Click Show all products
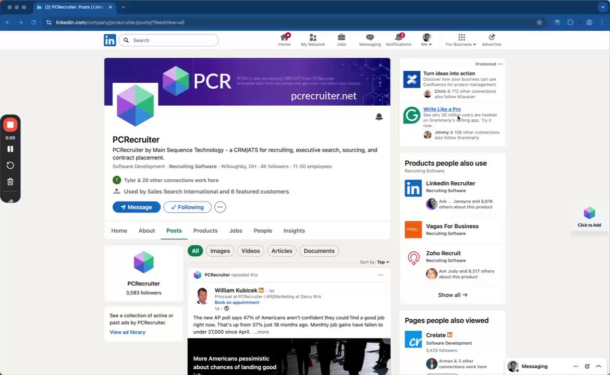 [x=453, y=295]
